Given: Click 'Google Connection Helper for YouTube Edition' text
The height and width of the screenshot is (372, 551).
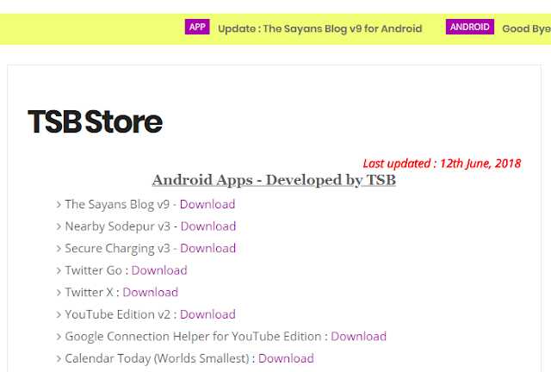Looking at the screenshot, I should click(193, 337).
